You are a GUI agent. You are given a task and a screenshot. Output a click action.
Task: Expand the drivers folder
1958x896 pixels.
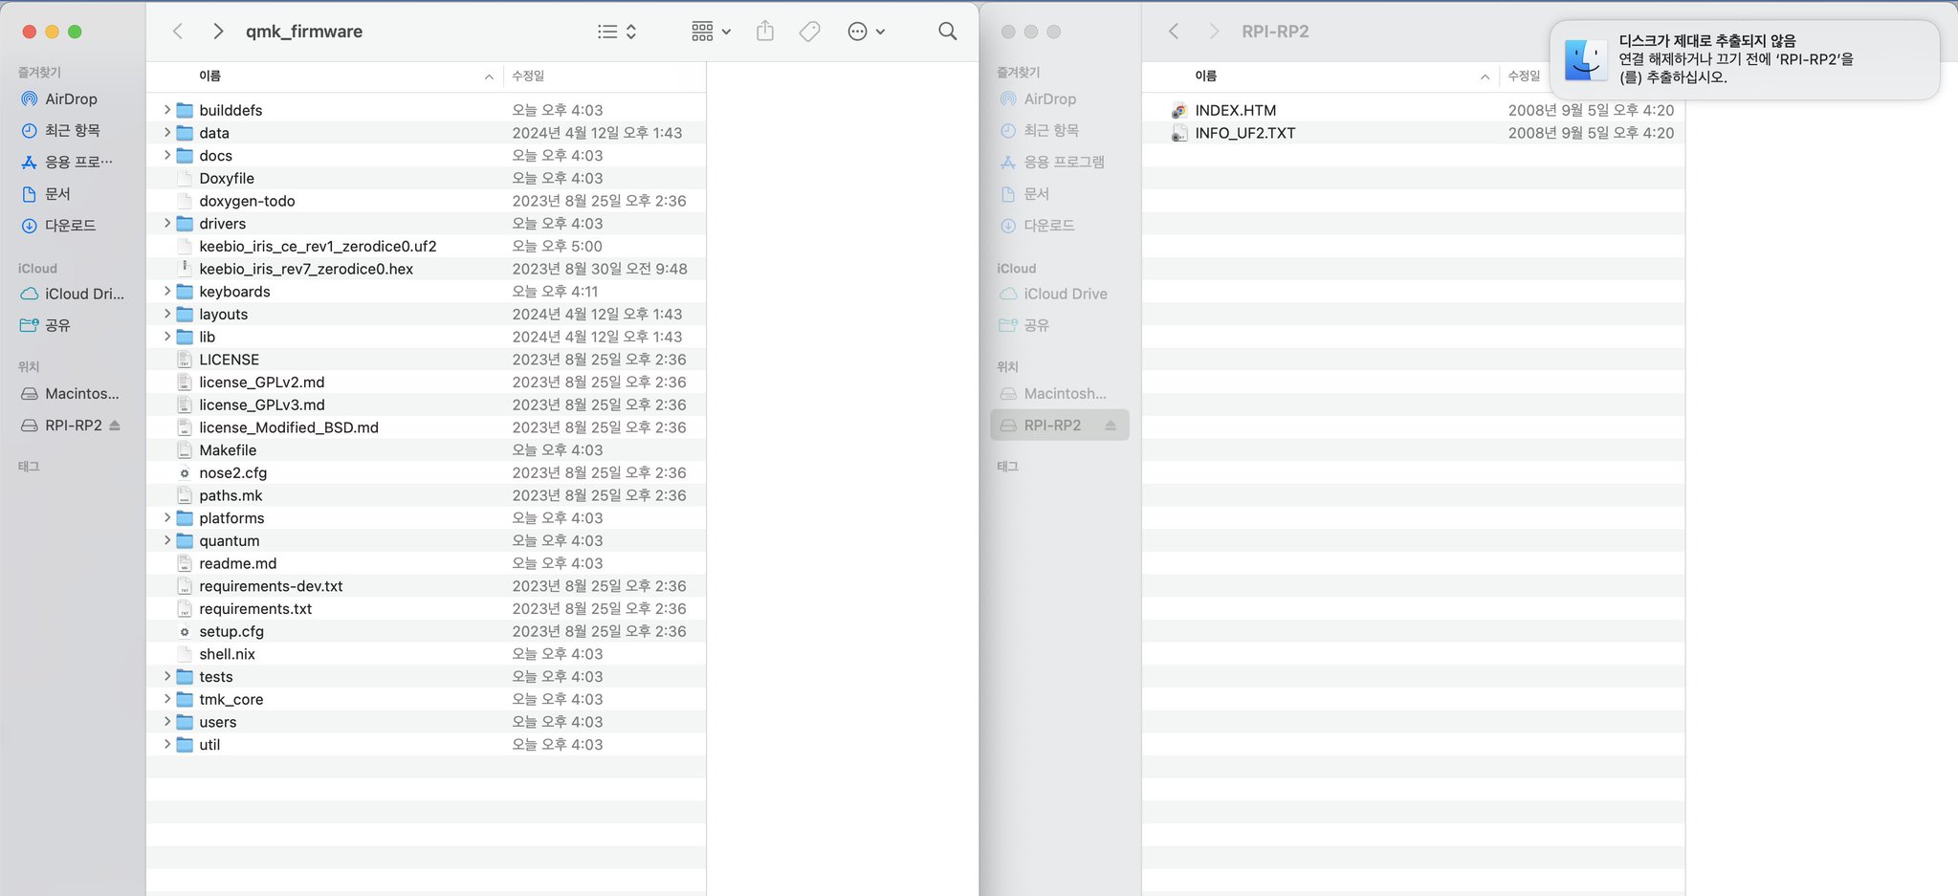167,223
